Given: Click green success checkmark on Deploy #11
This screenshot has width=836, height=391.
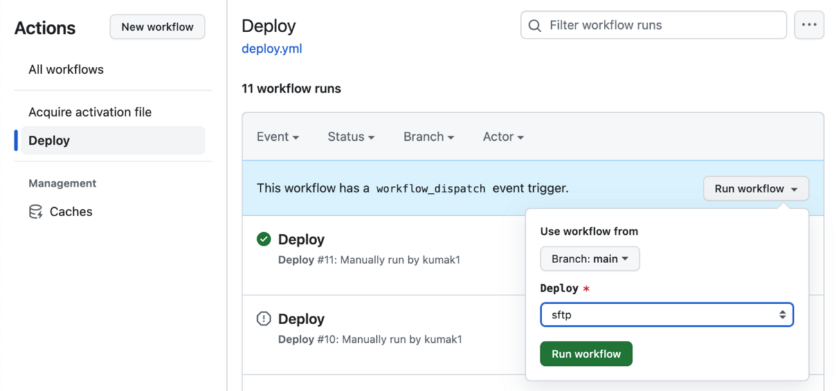Looking at the screenshot, I should click(264, 239).
